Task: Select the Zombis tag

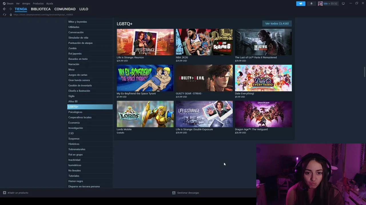Action: coord(90,48)
